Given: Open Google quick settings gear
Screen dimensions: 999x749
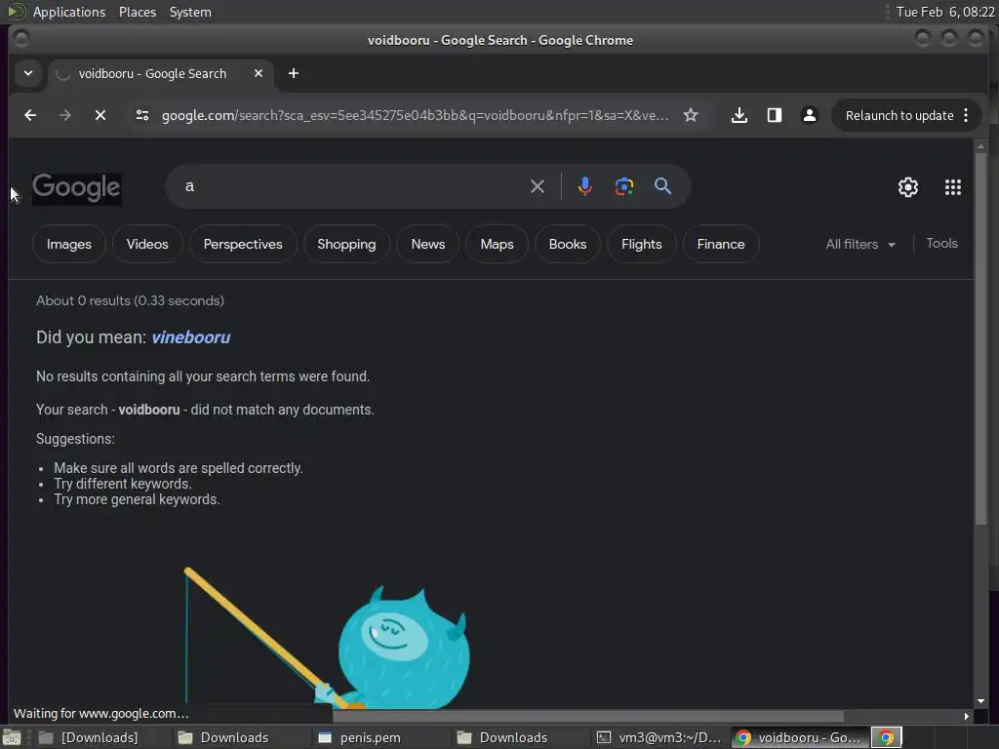Looking at the screenshot, I should [x=908, y=187].
